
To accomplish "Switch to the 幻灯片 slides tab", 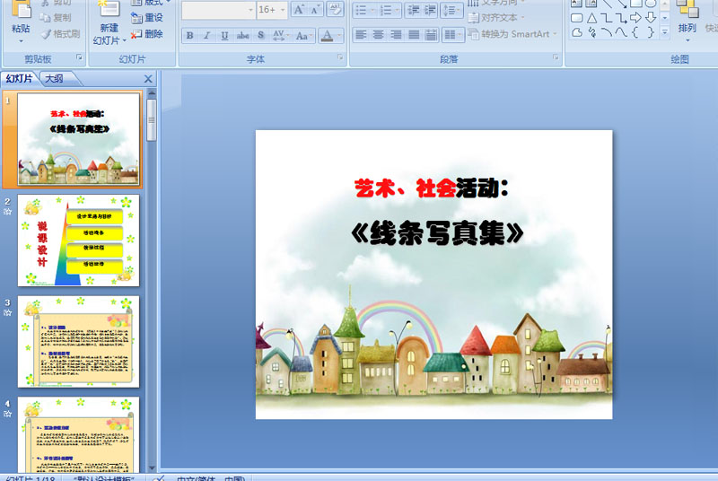I will point(19,79).
